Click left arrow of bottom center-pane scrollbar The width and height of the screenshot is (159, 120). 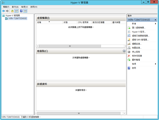click(x=36, y=113)
